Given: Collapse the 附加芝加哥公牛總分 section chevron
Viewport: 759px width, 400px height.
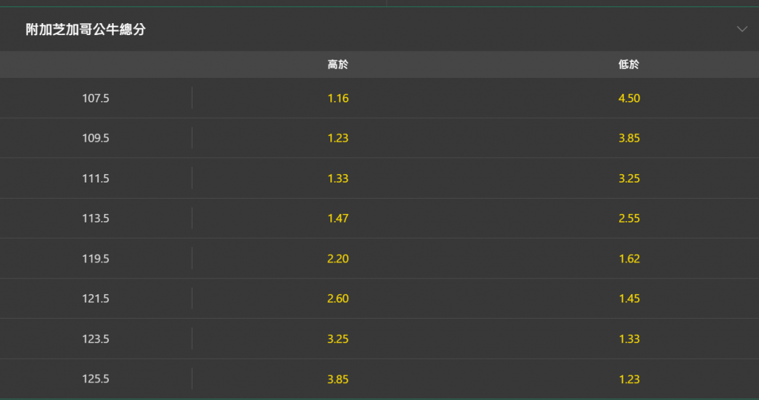Looking at the screenshot, I should click(x=741, y=29).
